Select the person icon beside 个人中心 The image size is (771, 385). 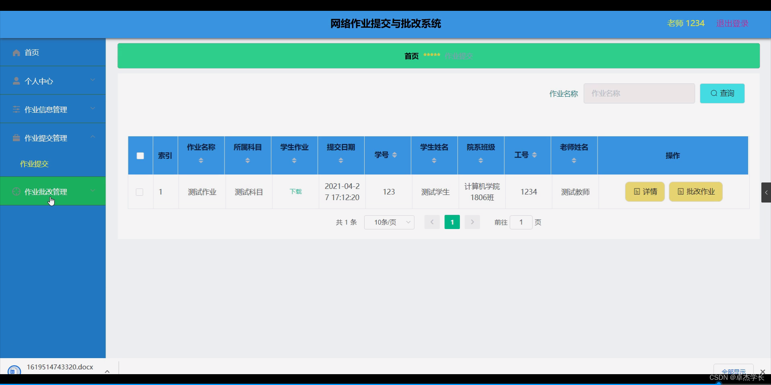pos(16,81)
